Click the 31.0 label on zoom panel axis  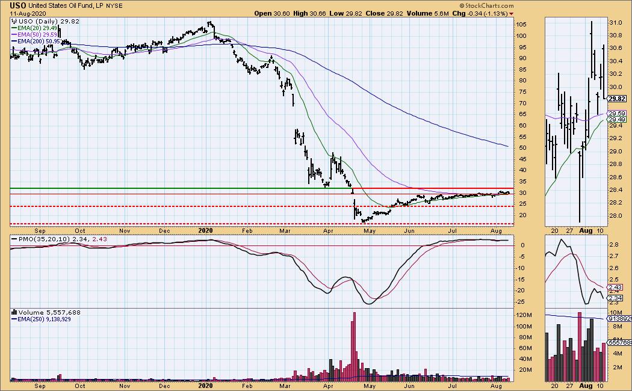point(615,23)
